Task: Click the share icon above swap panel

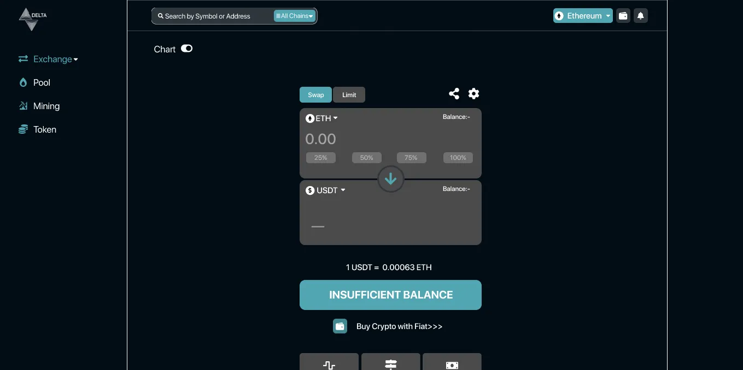Action: coord(454,94)
